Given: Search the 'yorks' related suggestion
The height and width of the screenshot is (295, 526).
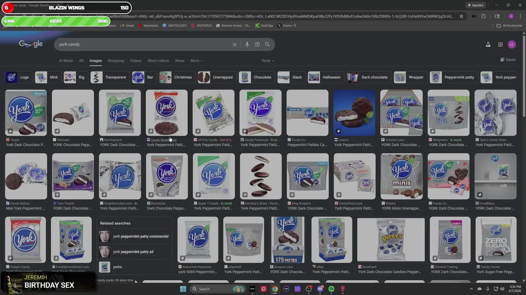Looking at the screenshot, I should coord(134,267).
